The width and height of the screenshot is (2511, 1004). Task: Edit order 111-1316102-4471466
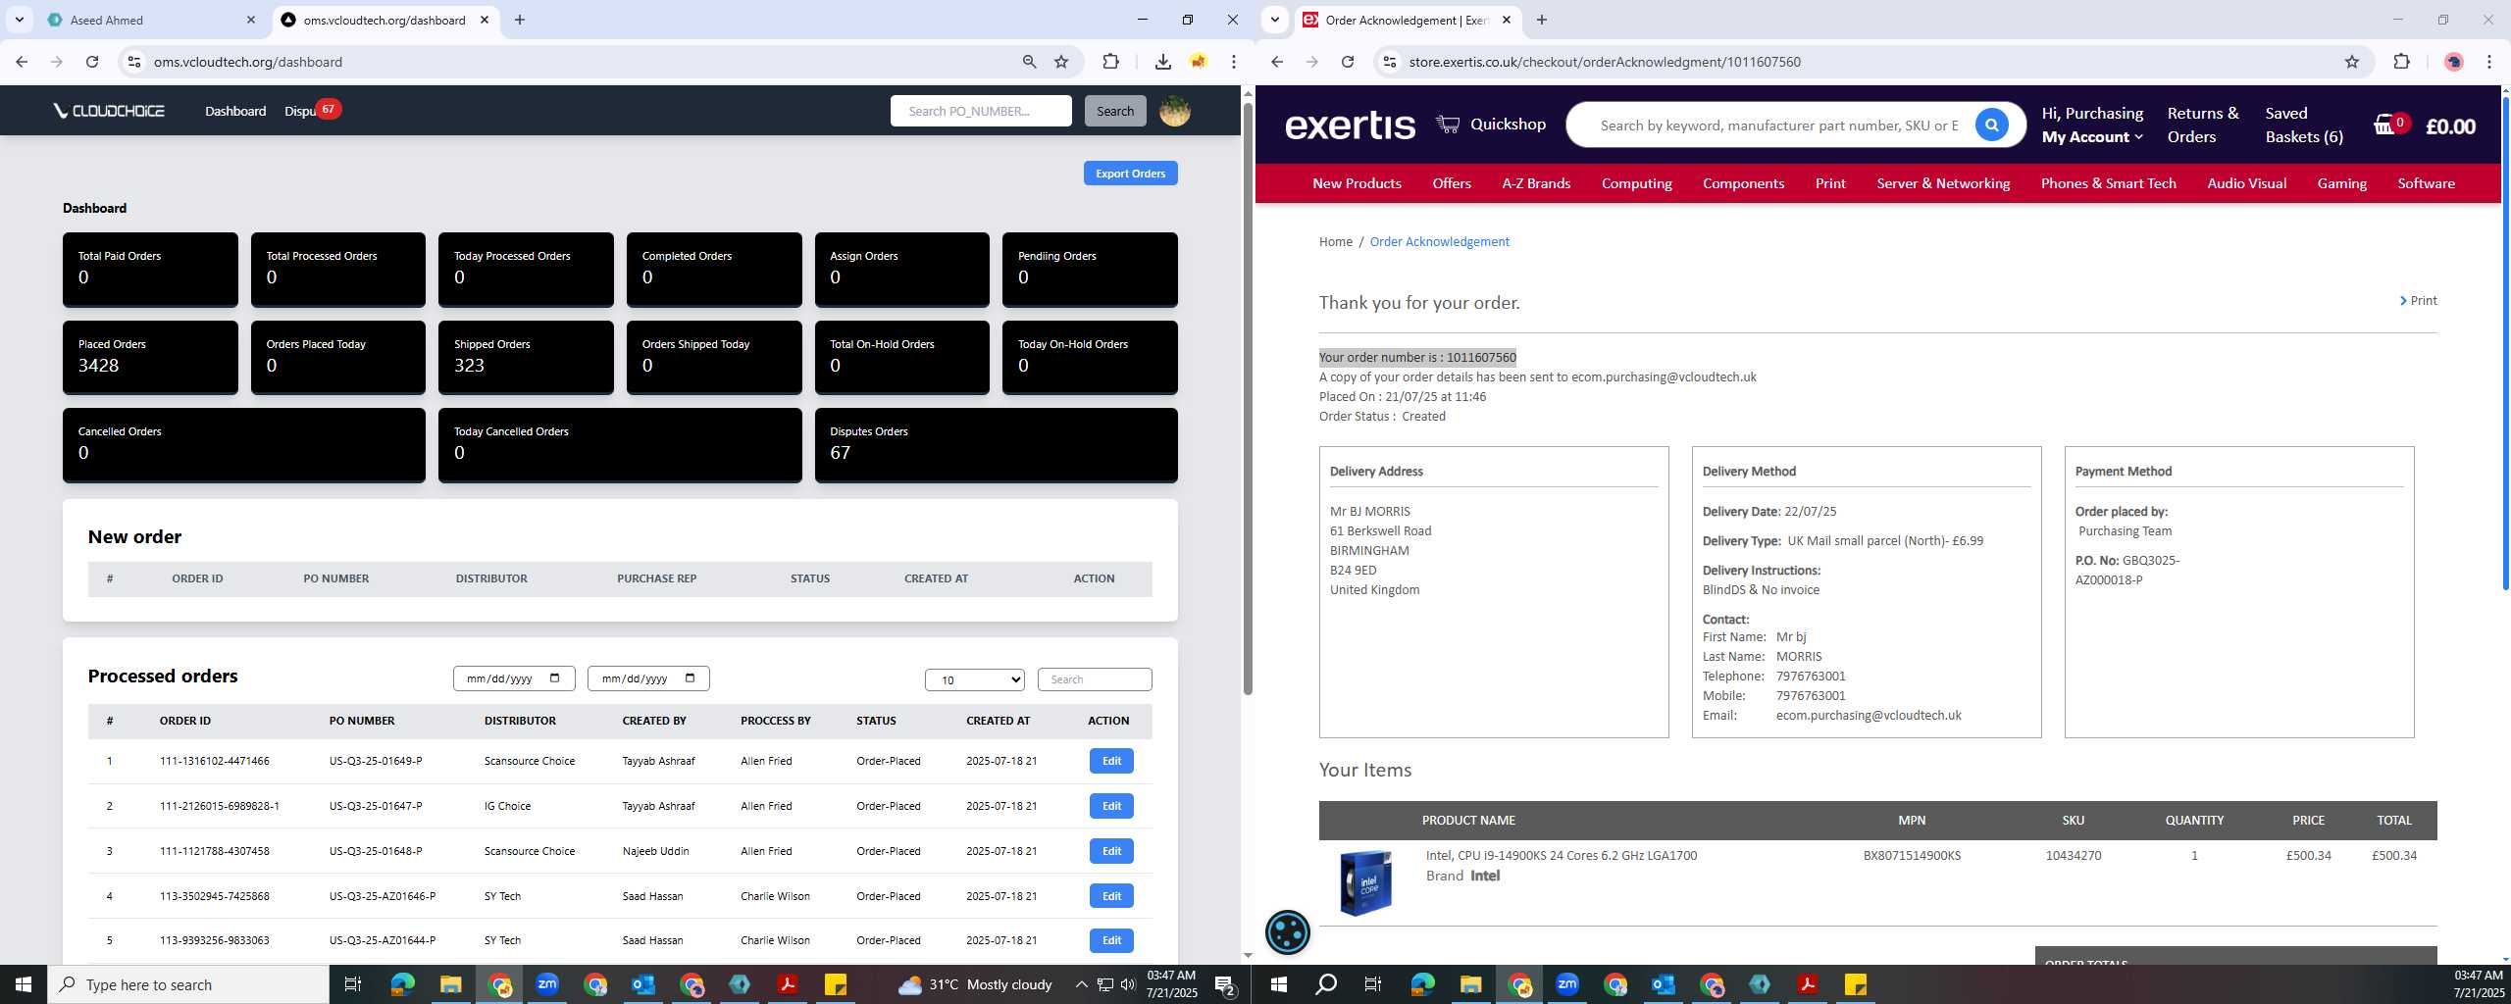click(x=1111, y=761)
